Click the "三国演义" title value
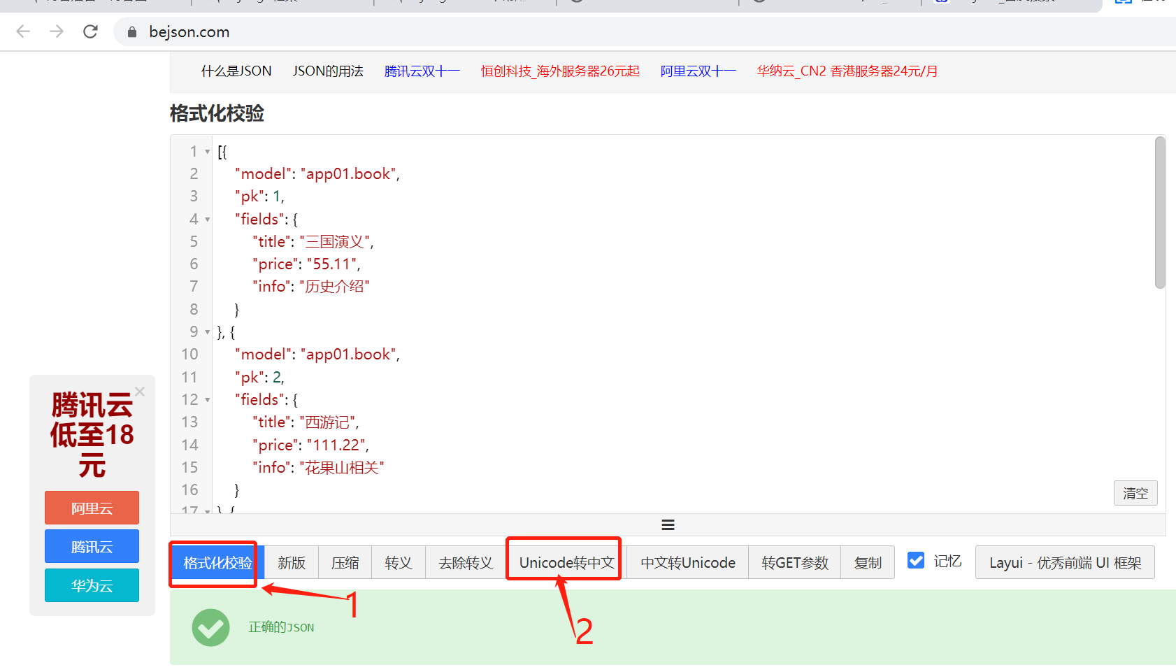Image resolution: width=1176 pixels, height=672 pixels. 334,242
